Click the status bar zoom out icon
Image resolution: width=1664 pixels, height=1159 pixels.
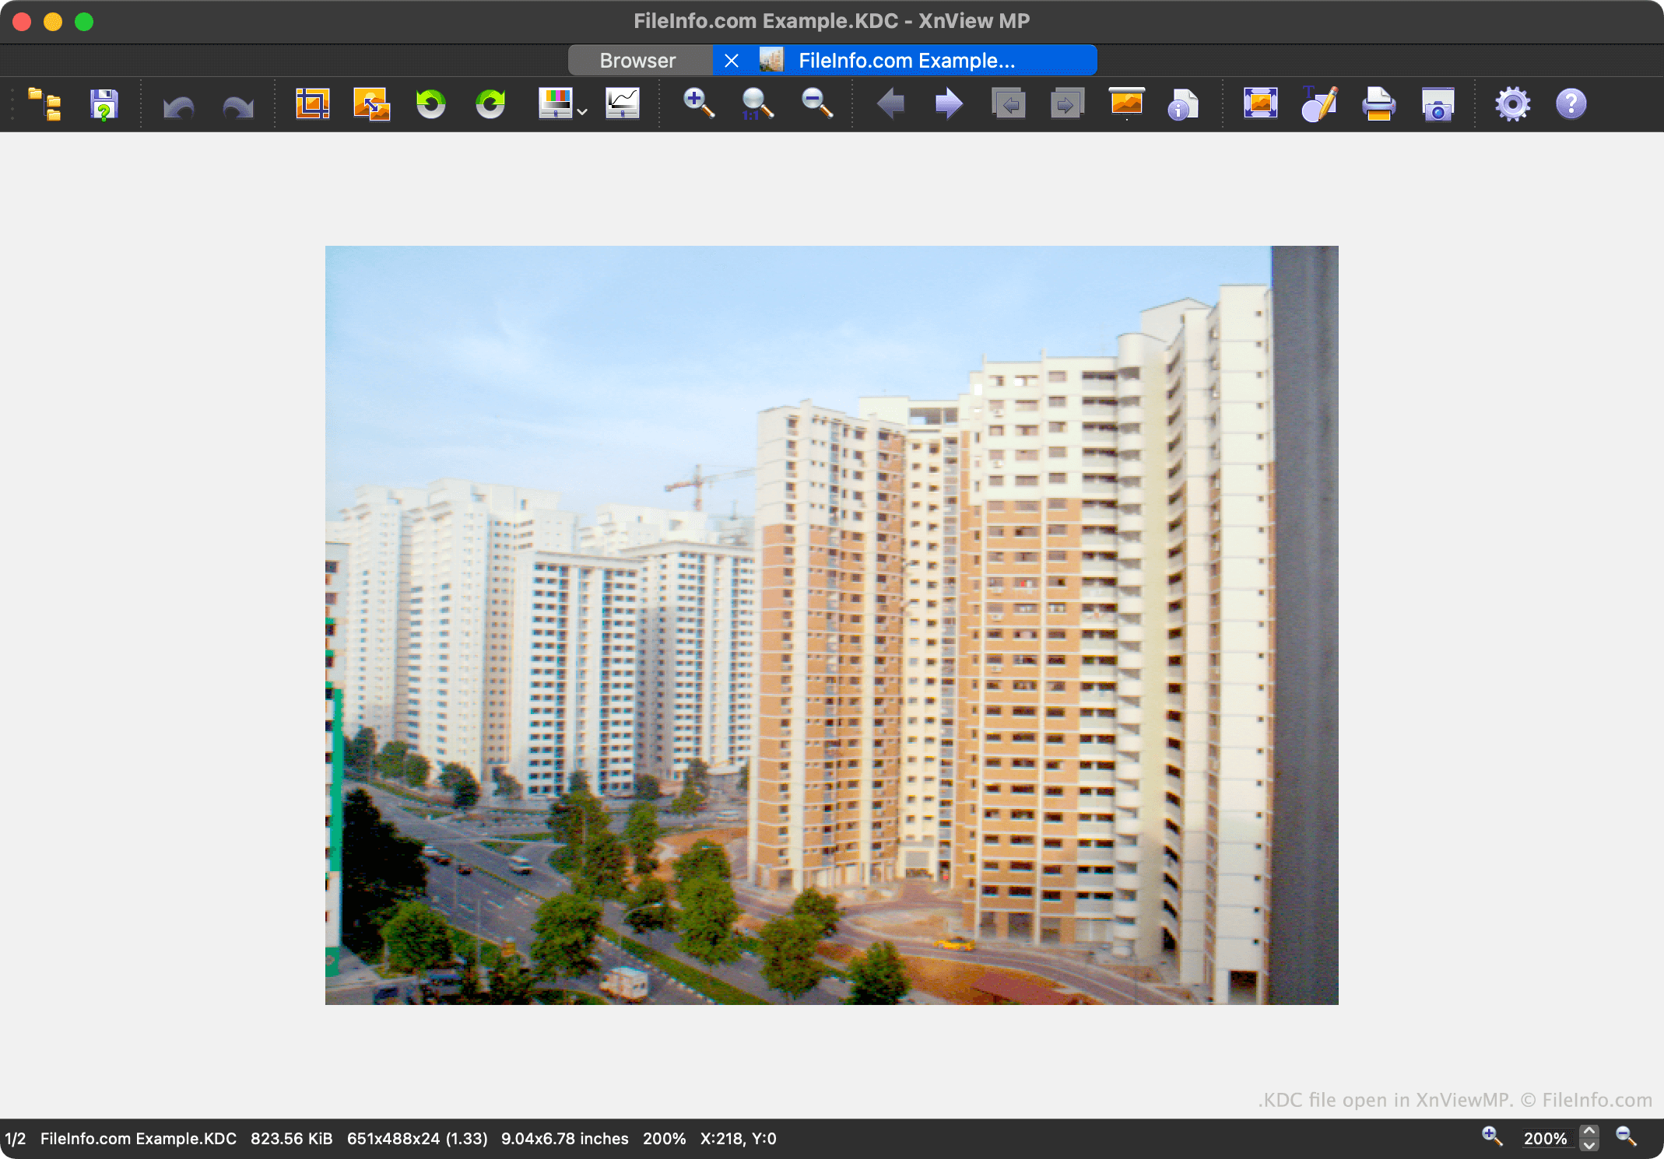(x=1626, y=1136)
